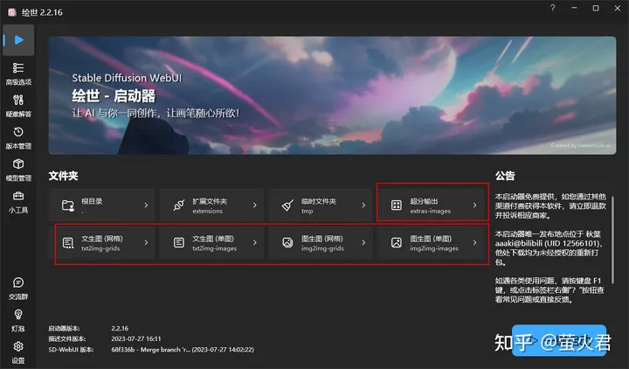Open 文生图 (单图) txt2img-images folder
629x369 pixels.
pos(211,243)
